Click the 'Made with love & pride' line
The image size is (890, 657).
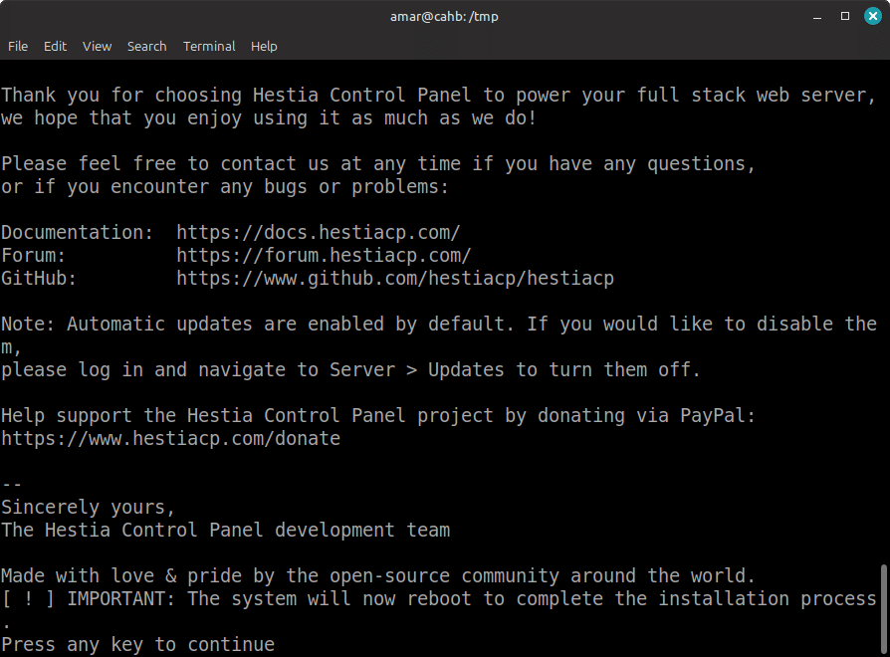378,576
